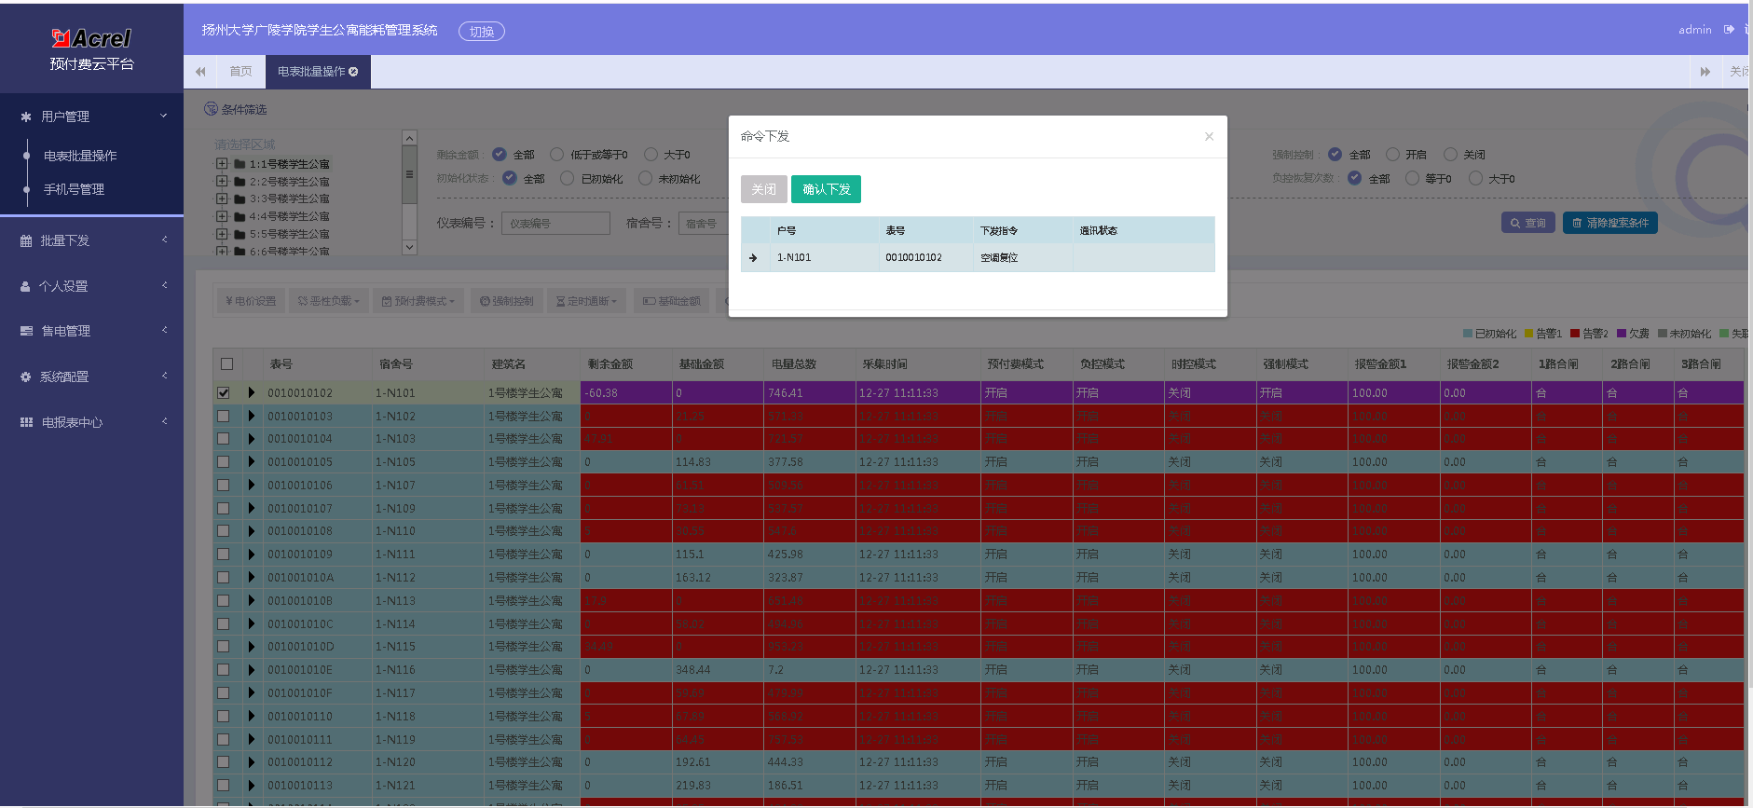
Task: Click the 条件筛选 filter icon
Action: click(x=211, y=109)
